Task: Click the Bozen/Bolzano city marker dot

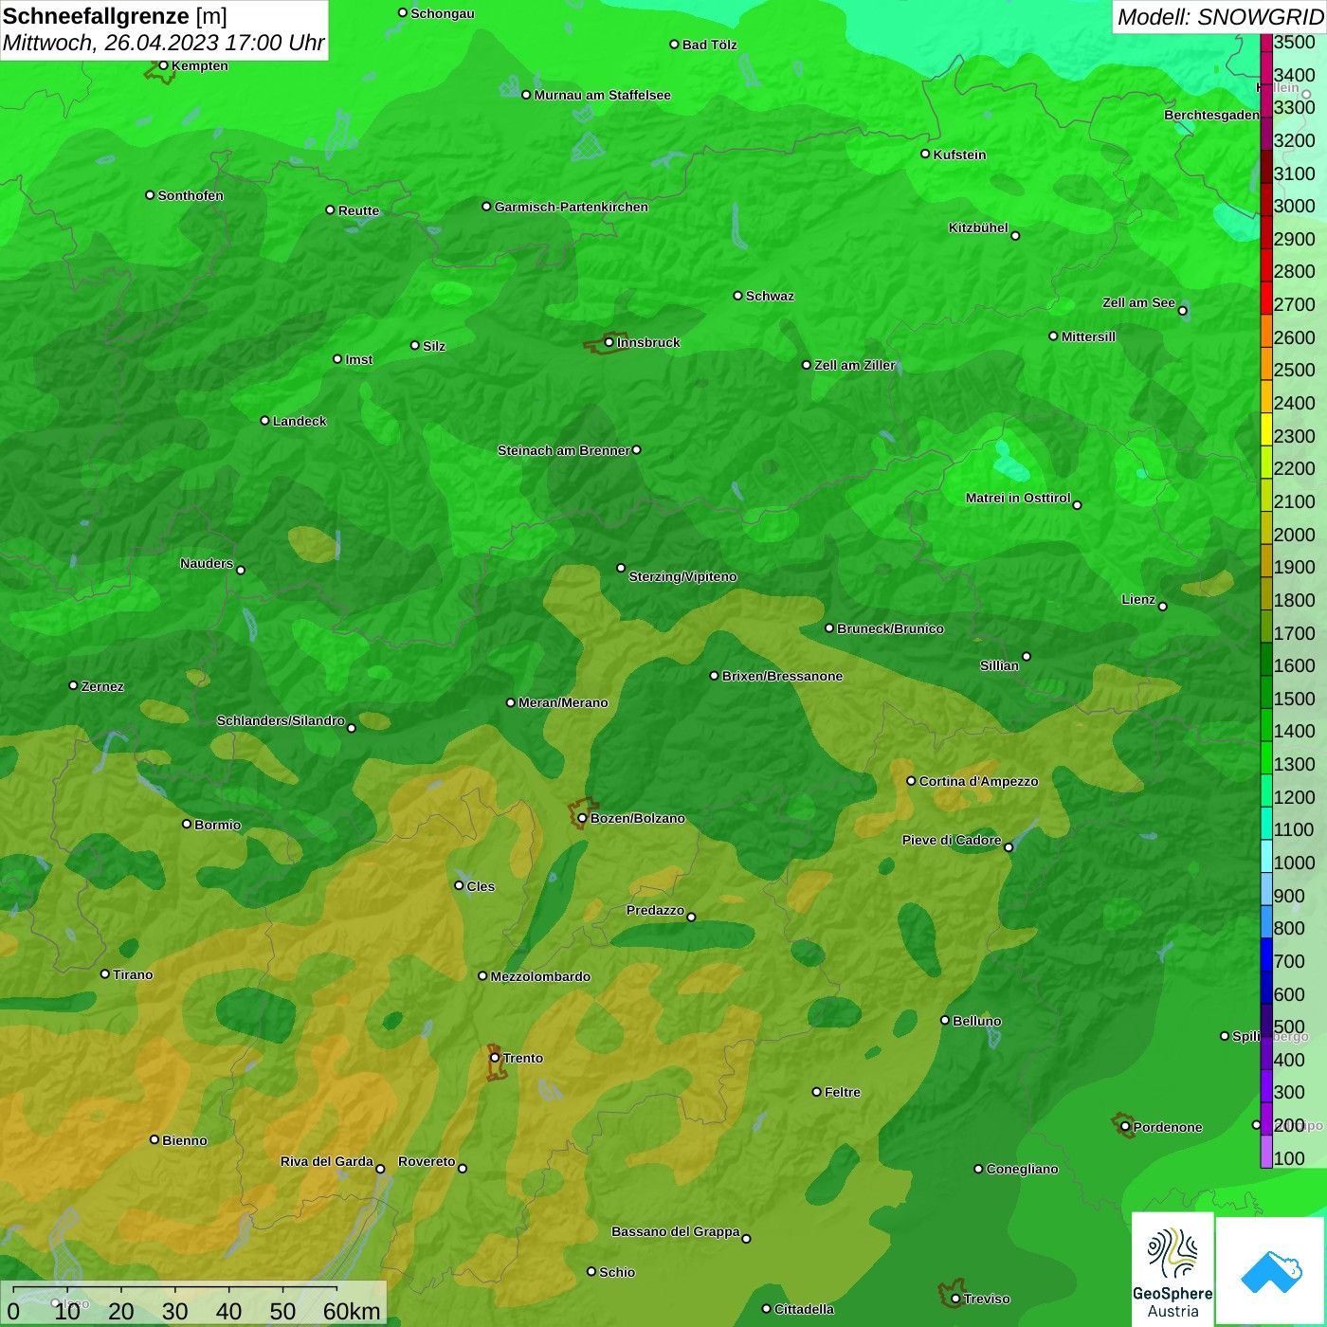Action: point(582,818)
